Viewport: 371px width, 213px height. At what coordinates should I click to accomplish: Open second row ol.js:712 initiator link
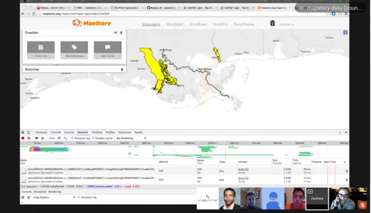coord(243,178)
